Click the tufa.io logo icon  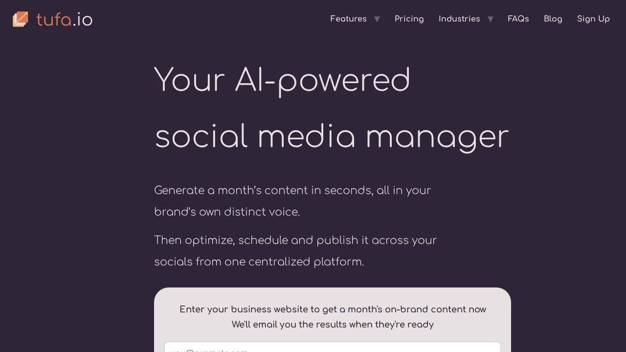pyautogui.click(x=21, y=19)
